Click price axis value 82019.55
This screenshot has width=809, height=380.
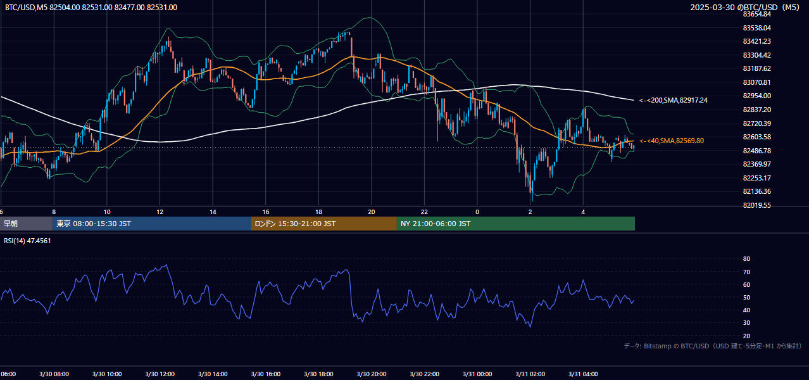[x=757, y=205]
